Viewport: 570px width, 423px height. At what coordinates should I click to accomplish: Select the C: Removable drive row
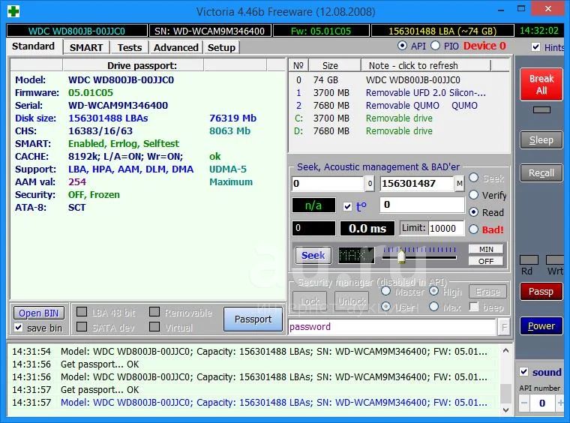click(400, 118)
